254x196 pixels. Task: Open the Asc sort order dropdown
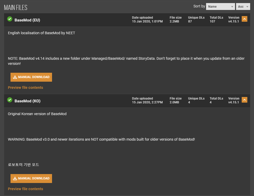[x=243, y=7]
